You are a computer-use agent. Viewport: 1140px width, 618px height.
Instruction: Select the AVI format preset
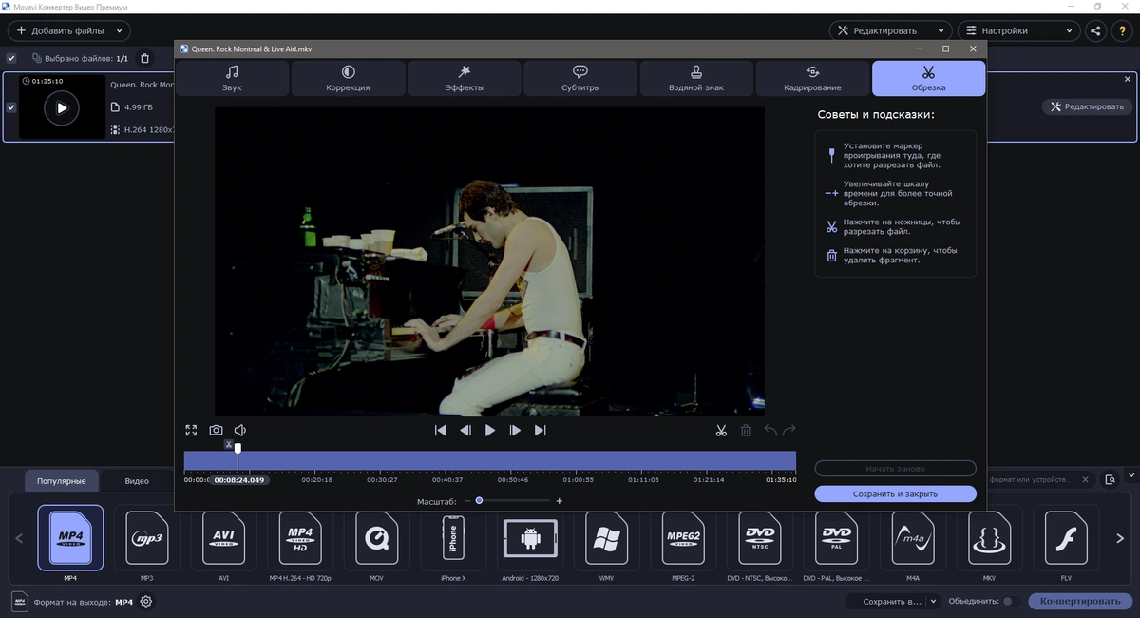pos(224,537)
